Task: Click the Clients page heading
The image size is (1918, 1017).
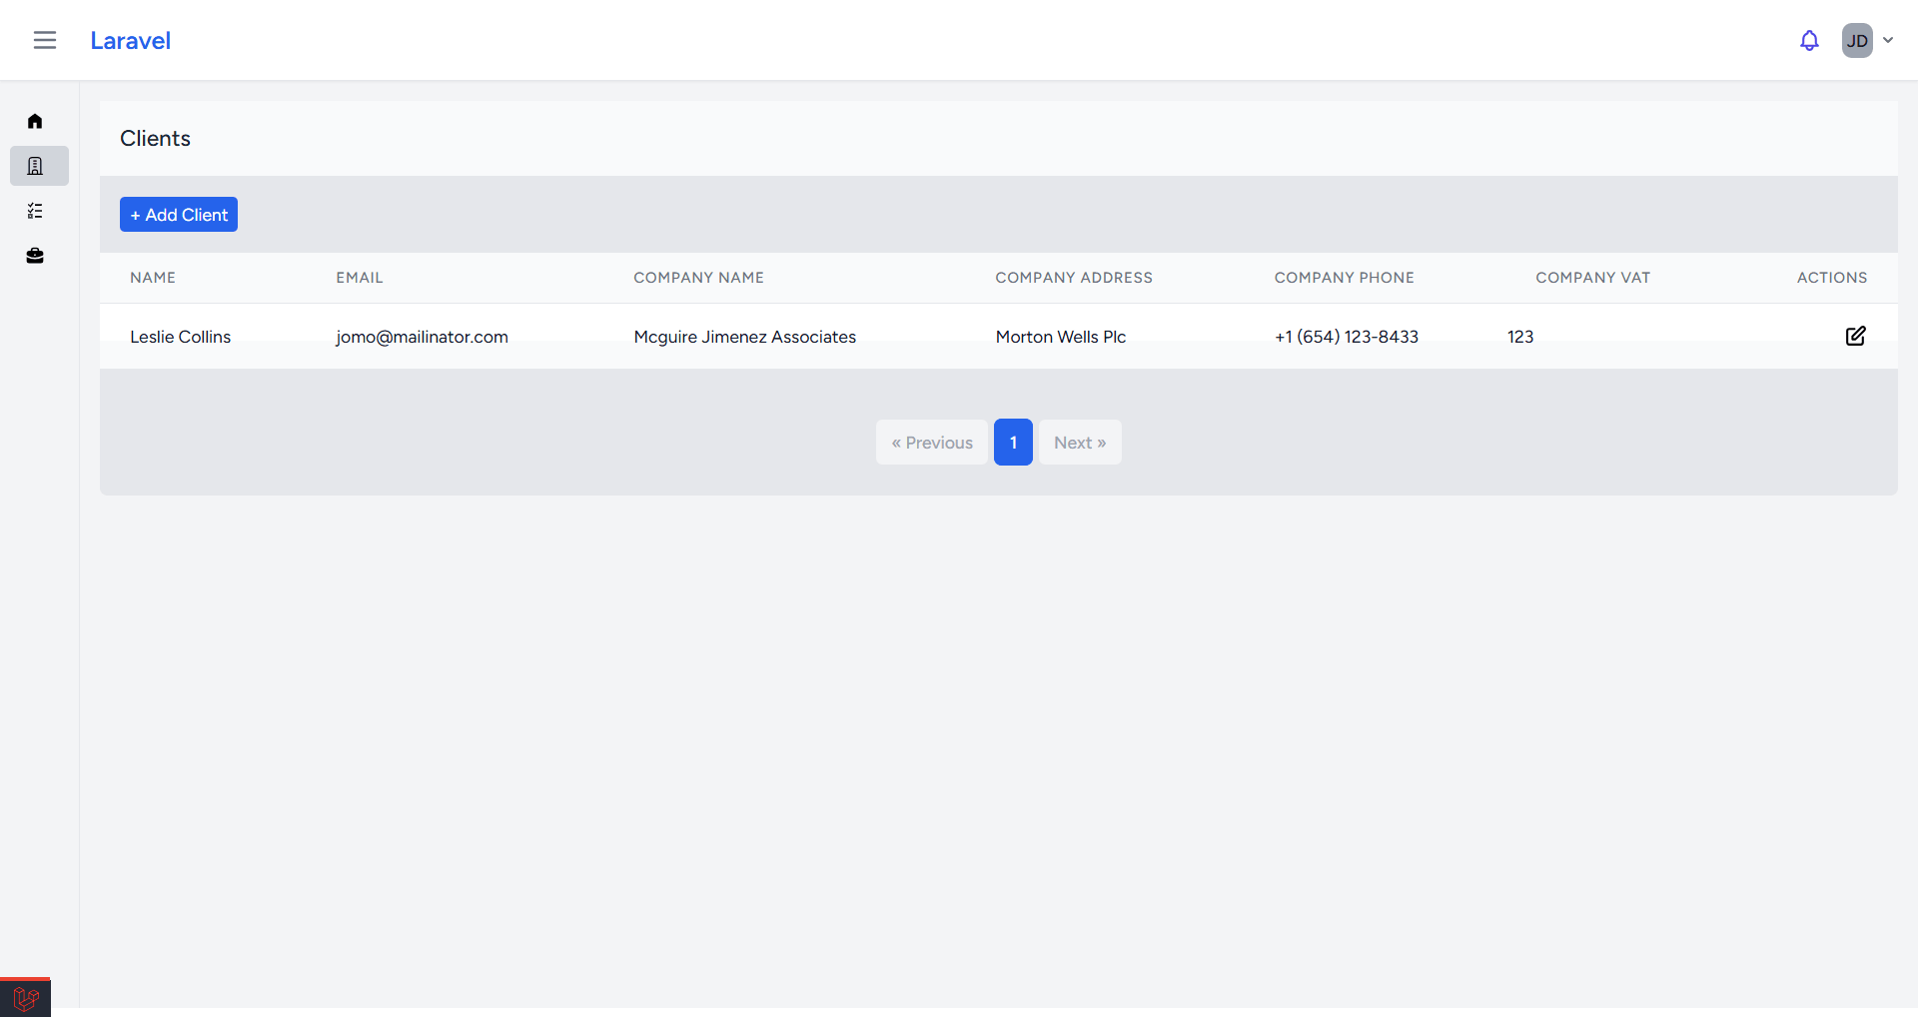Action: [x=155, y=139]
